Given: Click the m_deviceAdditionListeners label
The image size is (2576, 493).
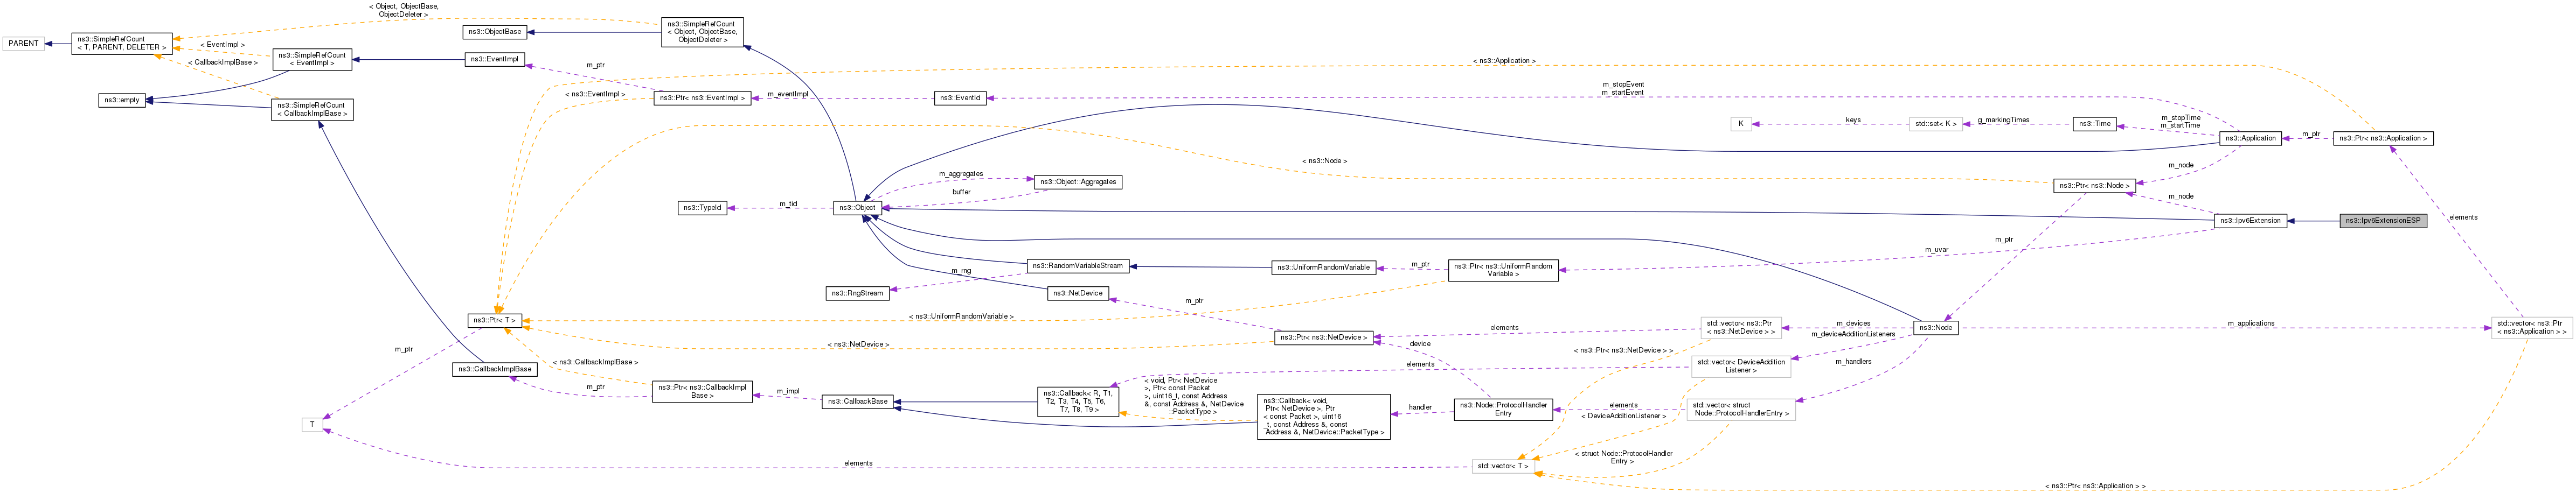Looking at the screenshot, I should 1853,334.
